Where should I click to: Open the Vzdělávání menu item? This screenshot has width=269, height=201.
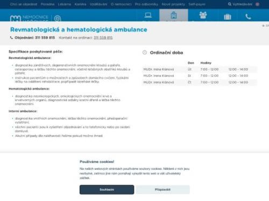point(98,4)
